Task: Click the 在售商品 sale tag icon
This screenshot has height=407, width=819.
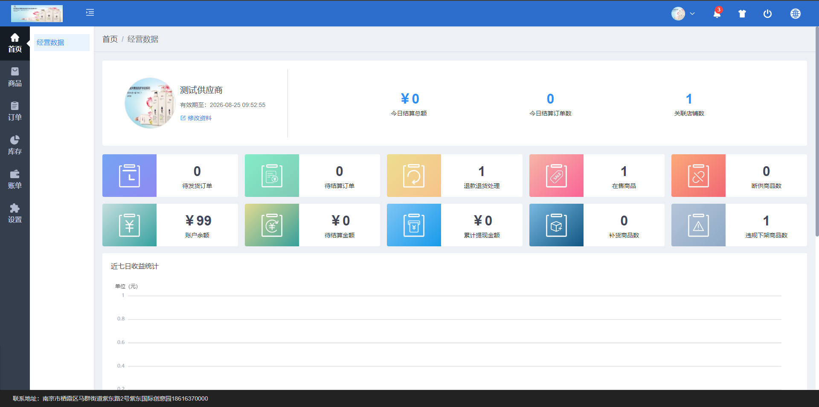Action: tap(556, 176)
